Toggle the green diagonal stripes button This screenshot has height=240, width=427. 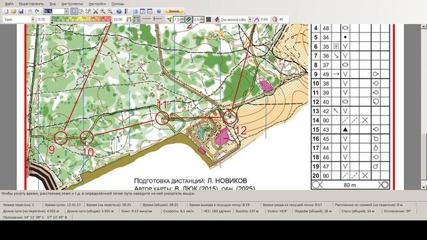pos(188,19)
